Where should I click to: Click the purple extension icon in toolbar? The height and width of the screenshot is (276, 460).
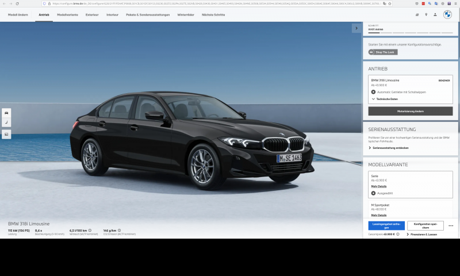(x=449, y=3)
